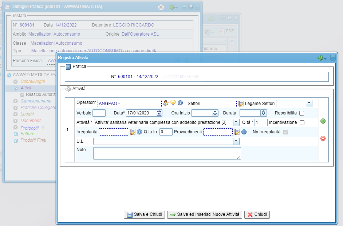Expand Fatture tree node
The image size is (343, 226).
[x=16, y=134]
